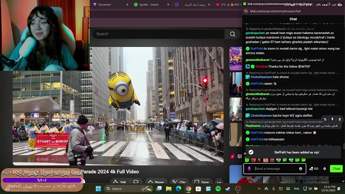The image size is (345, 194).
Task: Click the infinity symbol beside the message box
Action: click(x=316, y=169)
